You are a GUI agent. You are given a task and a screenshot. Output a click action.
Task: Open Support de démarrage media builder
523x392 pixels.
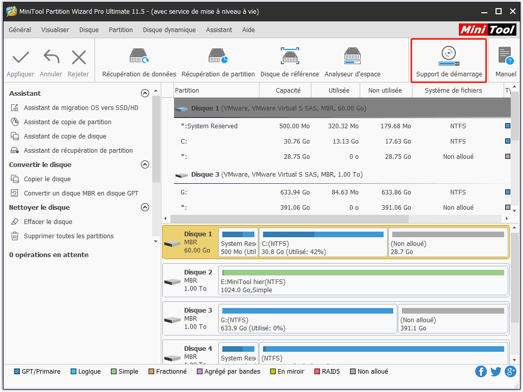pos(449,61)
